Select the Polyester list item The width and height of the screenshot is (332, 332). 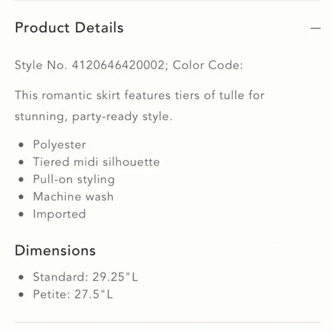pos(60,145)
